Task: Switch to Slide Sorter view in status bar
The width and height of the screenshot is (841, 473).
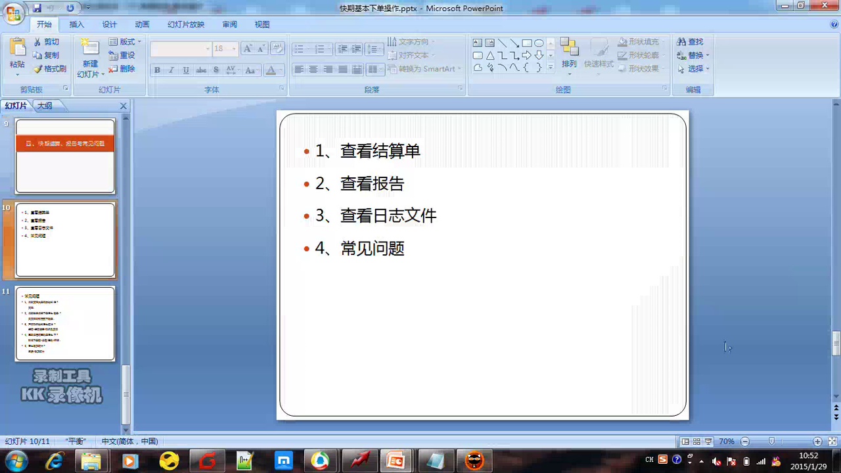Action: pos(696,441)
